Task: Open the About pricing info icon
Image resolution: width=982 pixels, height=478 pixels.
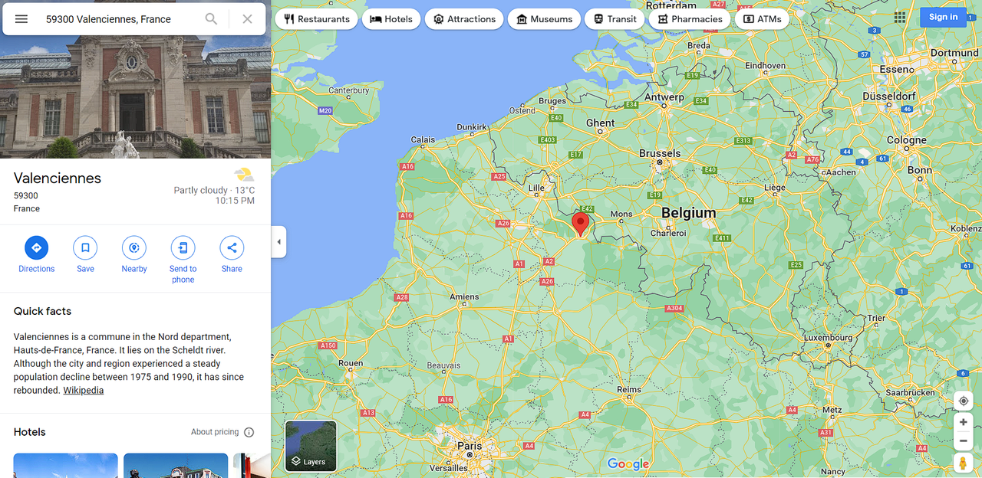Action: pyautogui.click(x=249, y=432)
